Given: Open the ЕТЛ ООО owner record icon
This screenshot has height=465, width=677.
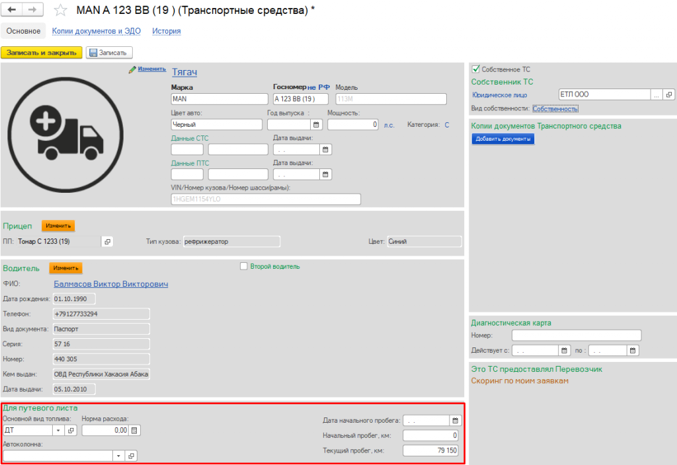Looking at the screenshot, I should 669,94.
